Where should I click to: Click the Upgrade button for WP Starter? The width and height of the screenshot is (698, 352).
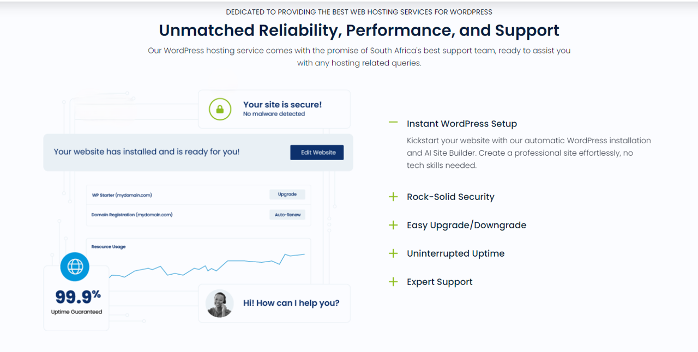(x=287, y=195)
